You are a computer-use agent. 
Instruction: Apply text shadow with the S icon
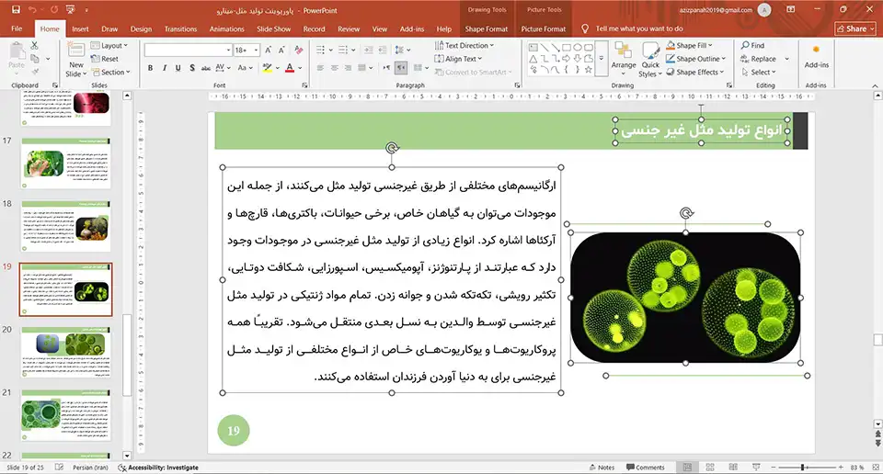[x=192, y=67]
